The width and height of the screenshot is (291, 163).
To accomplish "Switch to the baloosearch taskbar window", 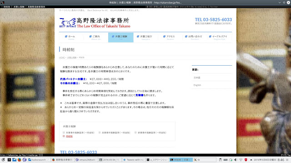I will point(39,160).
